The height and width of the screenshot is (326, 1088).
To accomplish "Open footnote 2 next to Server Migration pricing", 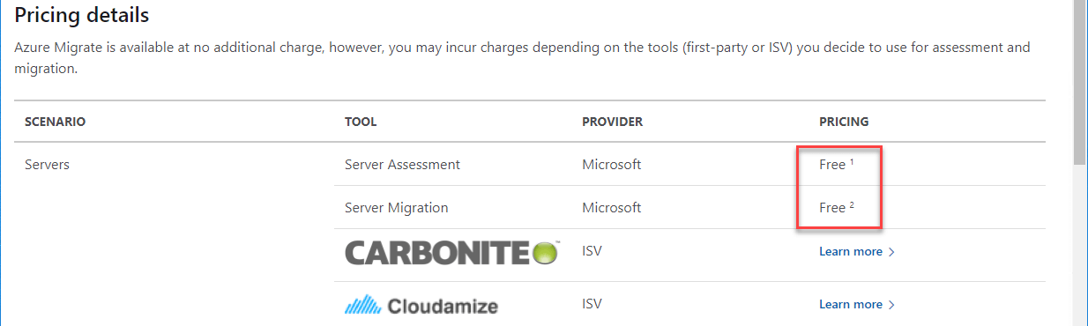I will pyautogui.click(x=852, y=205).
